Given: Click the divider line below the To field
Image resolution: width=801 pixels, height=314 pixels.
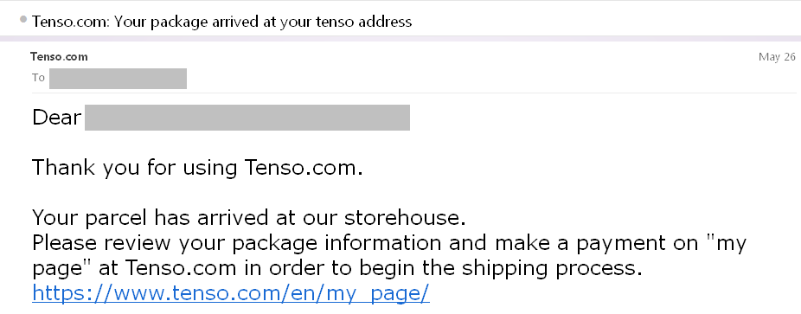Looking at the screenshot, I should (x=413, y=93).
